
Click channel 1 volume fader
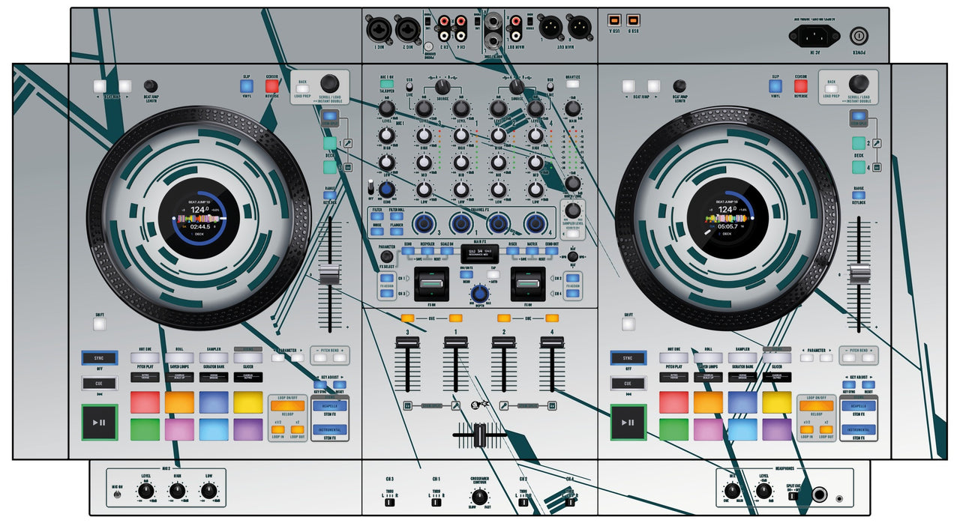[x=454, y=342]
